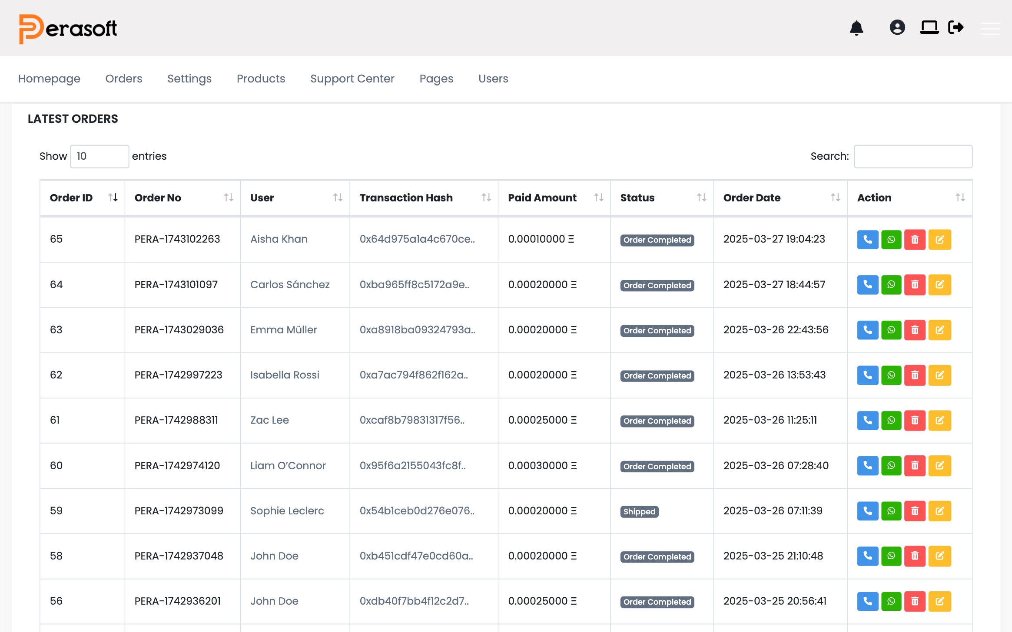Sort by Action column
Viewport: 1012px width, 632px height.
point(910,198)
